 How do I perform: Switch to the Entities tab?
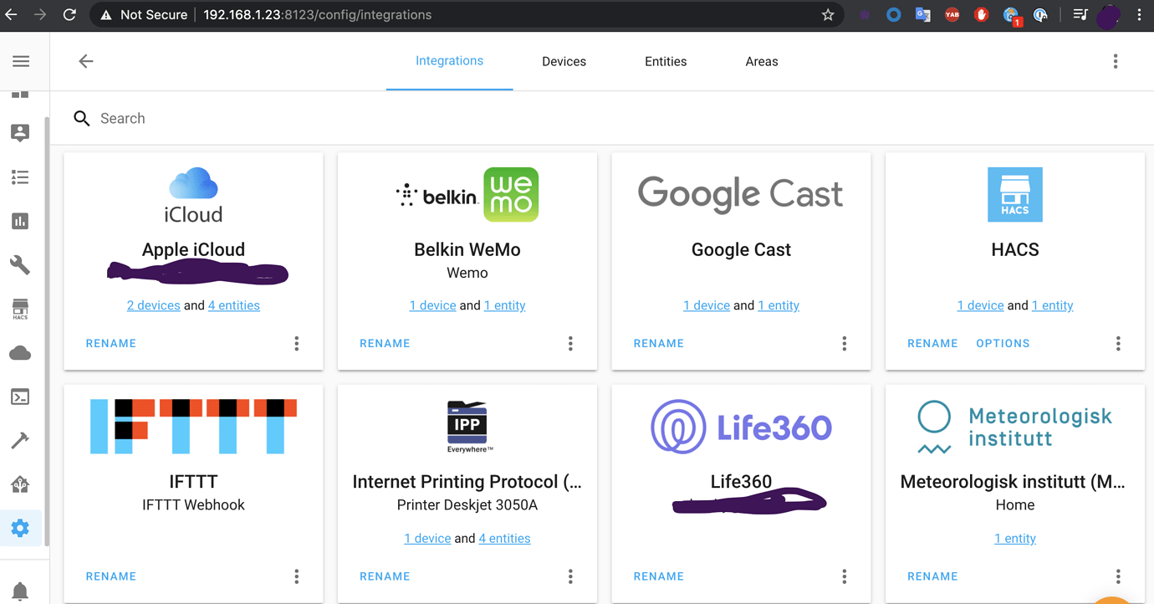666,62
